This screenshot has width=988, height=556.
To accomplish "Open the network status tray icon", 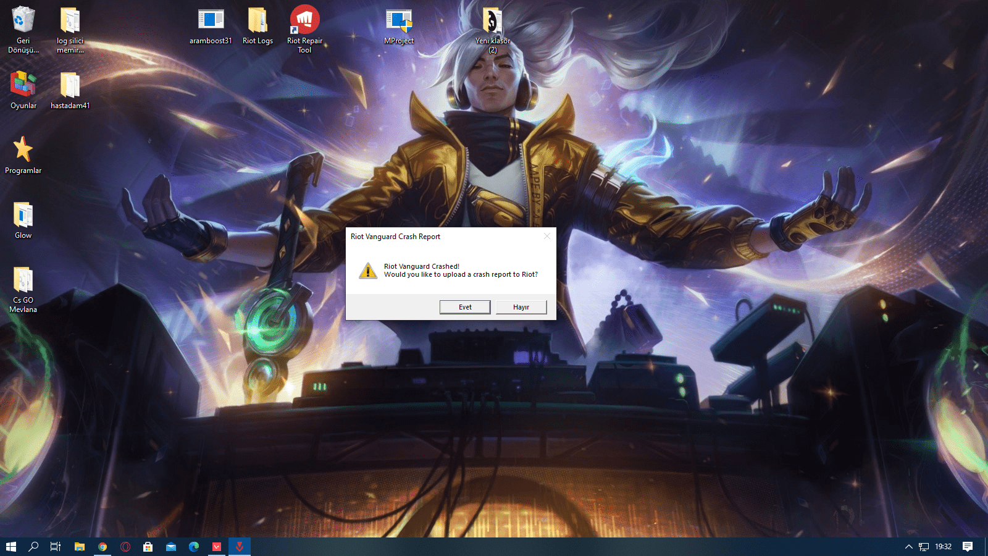I will tap(924, 547).
